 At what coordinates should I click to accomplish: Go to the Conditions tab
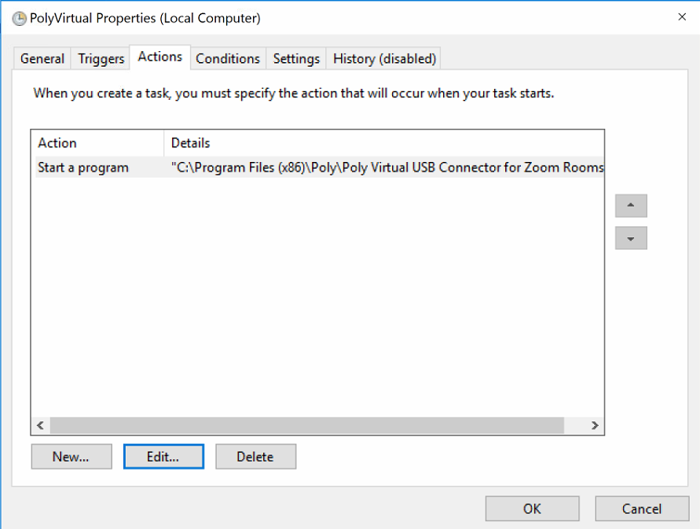pyautogui.click(x=228, y=58)
